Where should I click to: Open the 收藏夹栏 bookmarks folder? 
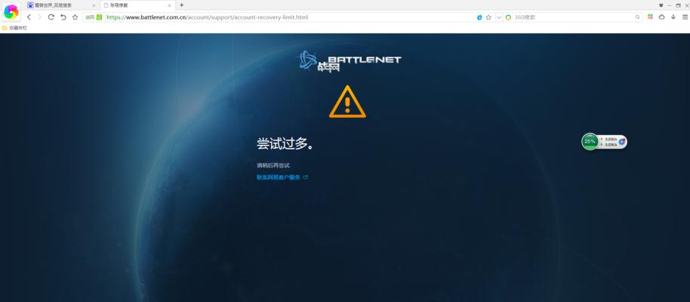(x=14, y=28)
